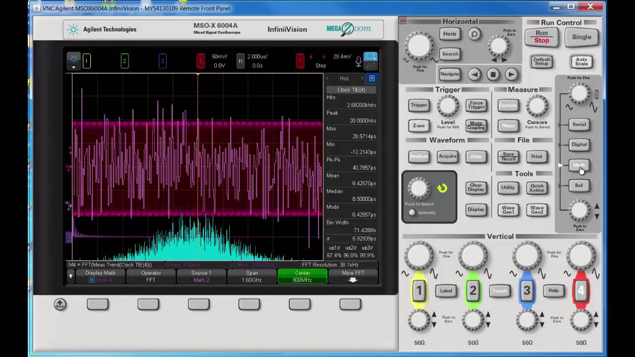This screenshot has height=357, width=635.
Task: Click the Horizontal time scale knob
Action: tap(419, 47)
